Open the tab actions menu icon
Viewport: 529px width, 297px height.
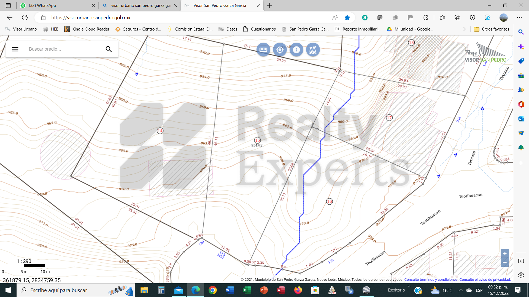(8, 5)
